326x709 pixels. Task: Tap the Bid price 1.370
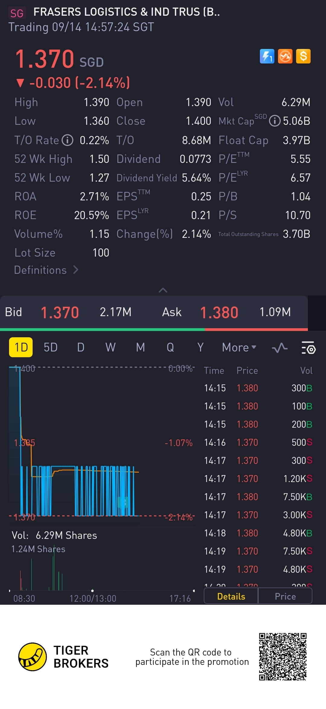click(60, 312)
